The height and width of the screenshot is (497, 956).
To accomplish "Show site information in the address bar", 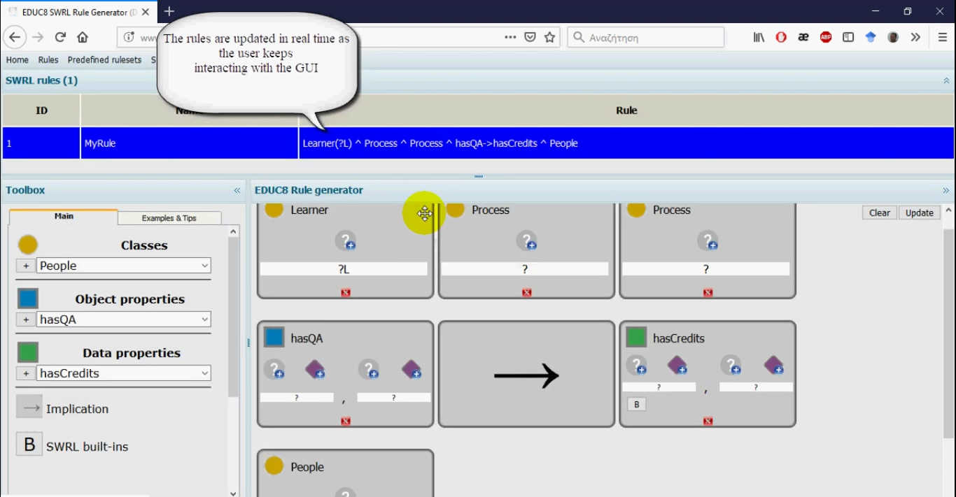I will pos(129,37).
